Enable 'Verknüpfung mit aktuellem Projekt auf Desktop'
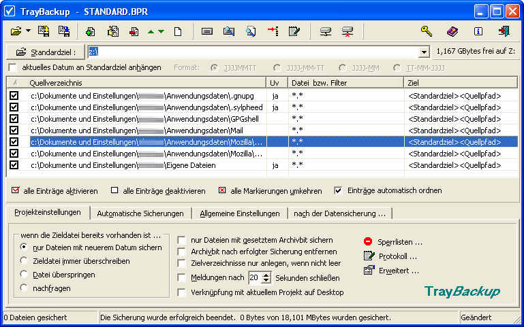Viewport: 524px width, 327px height. point(181,292)
